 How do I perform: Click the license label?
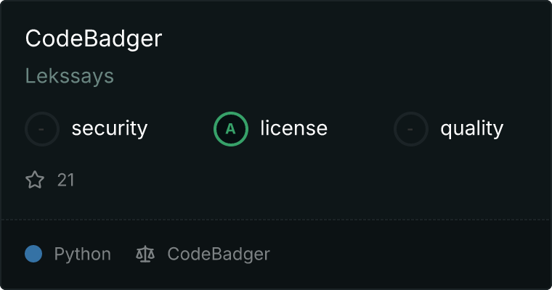(x=294, y=128)
